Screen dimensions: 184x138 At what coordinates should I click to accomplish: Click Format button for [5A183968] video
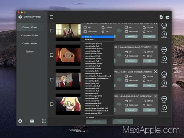(131, 86)
